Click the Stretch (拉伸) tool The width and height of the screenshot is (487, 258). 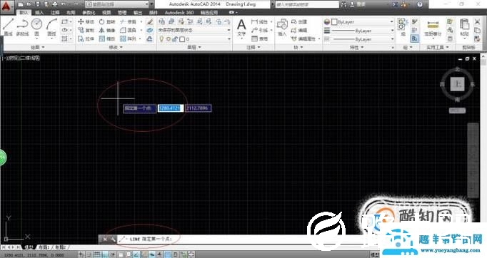coord(86,38)
